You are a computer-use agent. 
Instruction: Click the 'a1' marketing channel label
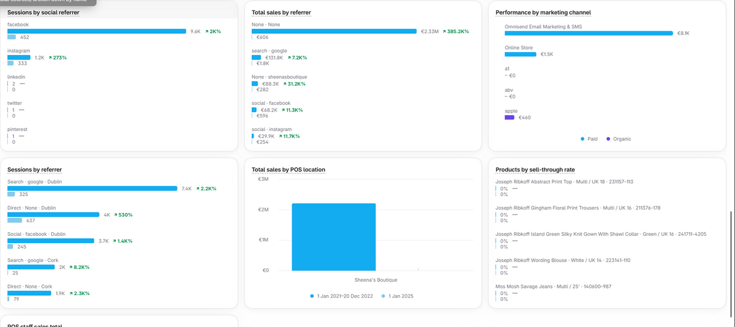[x=507, y=69]
